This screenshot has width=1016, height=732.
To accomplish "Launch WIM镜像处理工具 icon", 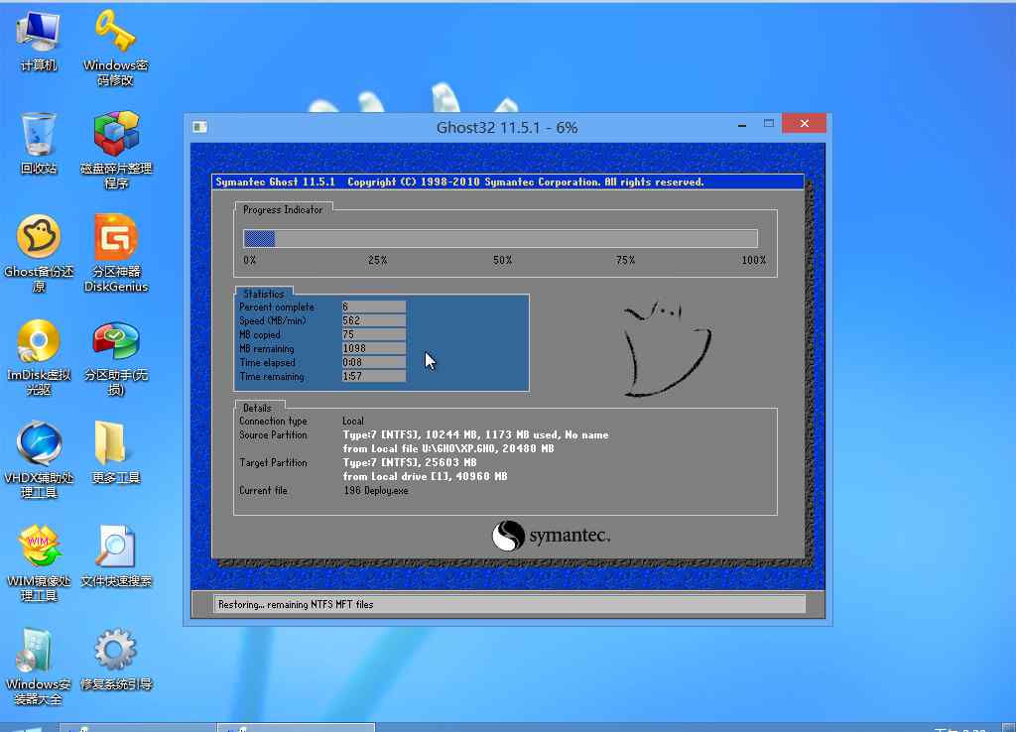I will [39, 563].
